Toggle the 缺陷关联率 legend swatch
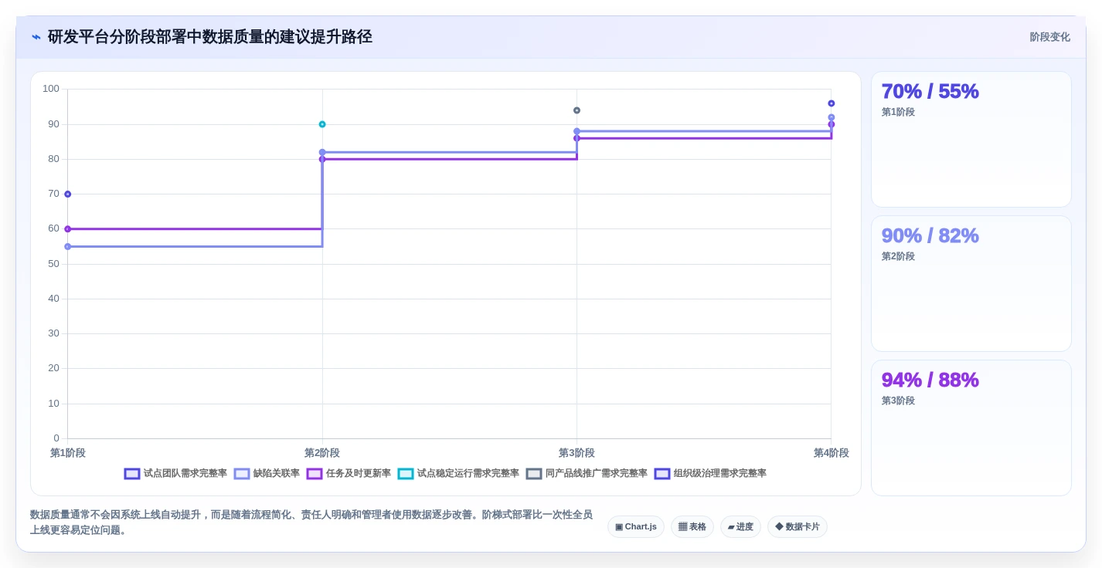Image resolution: width=1102 pixels, height=568 pixels. coord(242,474)
